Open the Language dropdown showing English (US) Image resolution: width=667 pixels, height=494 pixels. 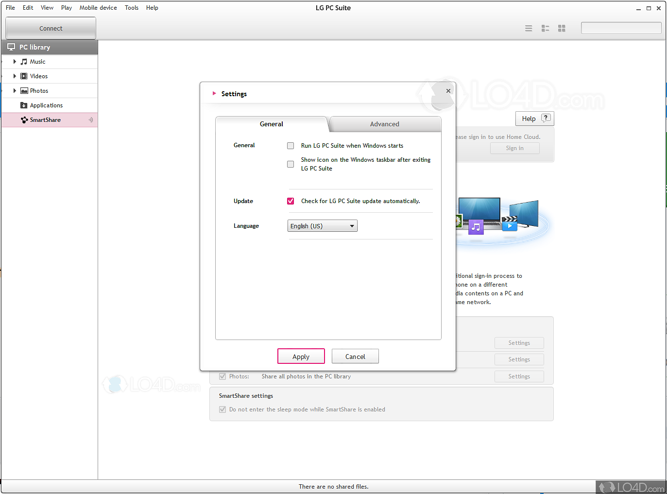322,226
